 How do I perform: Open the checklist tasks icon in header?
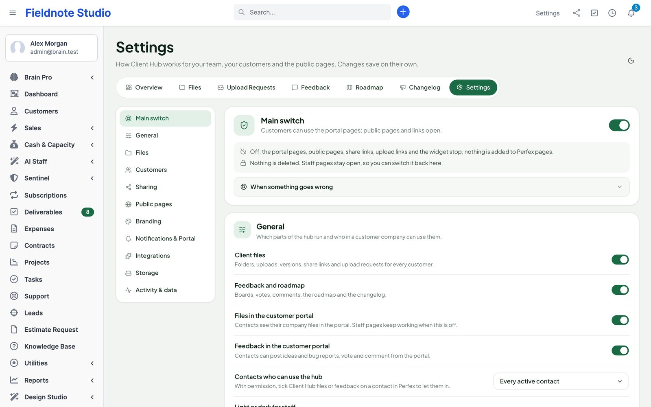point(594,13)
